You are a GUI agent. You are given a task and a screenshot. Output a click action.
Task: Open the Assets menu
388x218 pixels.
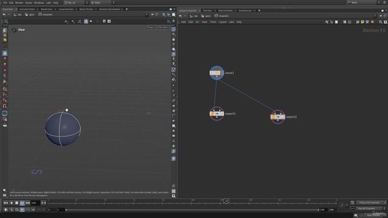click(28, 2)
